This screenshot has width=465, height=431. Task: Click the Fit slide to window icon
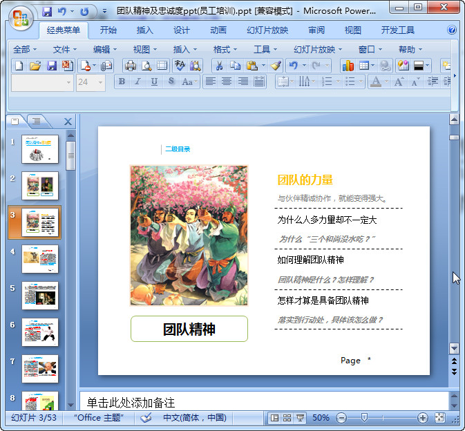pyautogui.click(x=440, y=418)
